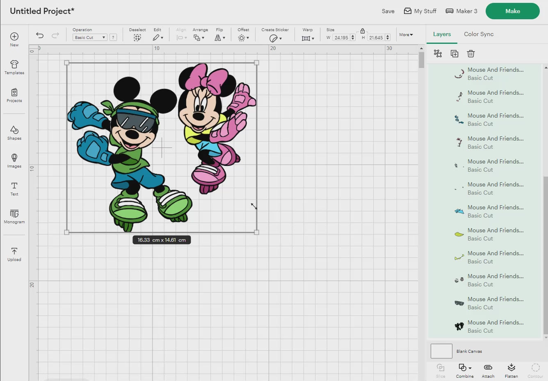Click the height size field
Image resolution: width=548 pixels, height=381 pixels.
coord(376,38)
